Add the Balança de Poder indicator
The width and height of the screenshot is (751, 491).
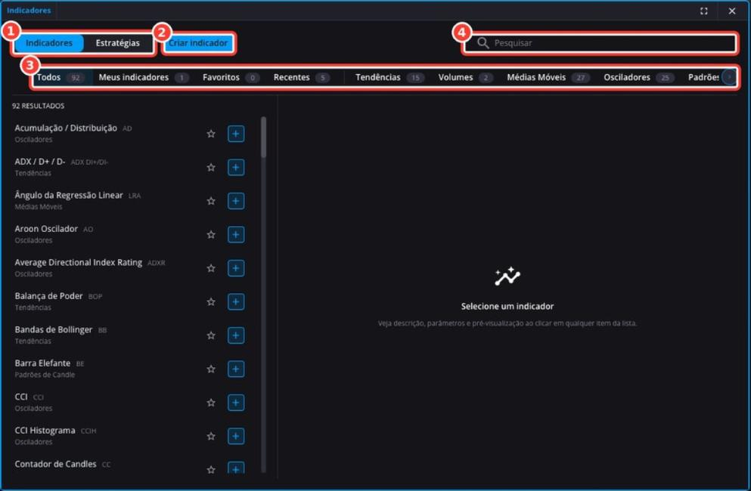(x=236, y=301)
